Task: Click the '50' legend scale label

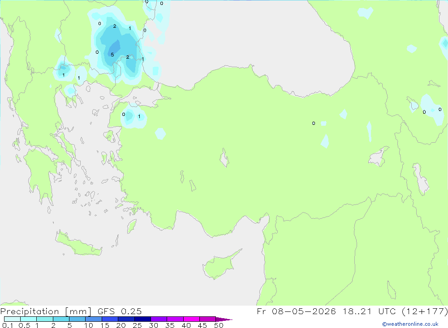Action: (x=219, y=325)
